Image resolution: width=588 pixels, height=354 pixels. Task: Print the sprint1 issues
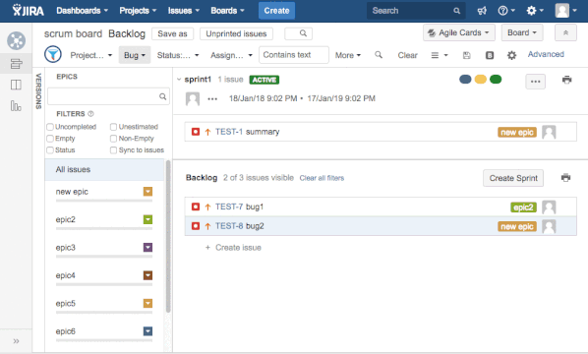coord(566,80)
